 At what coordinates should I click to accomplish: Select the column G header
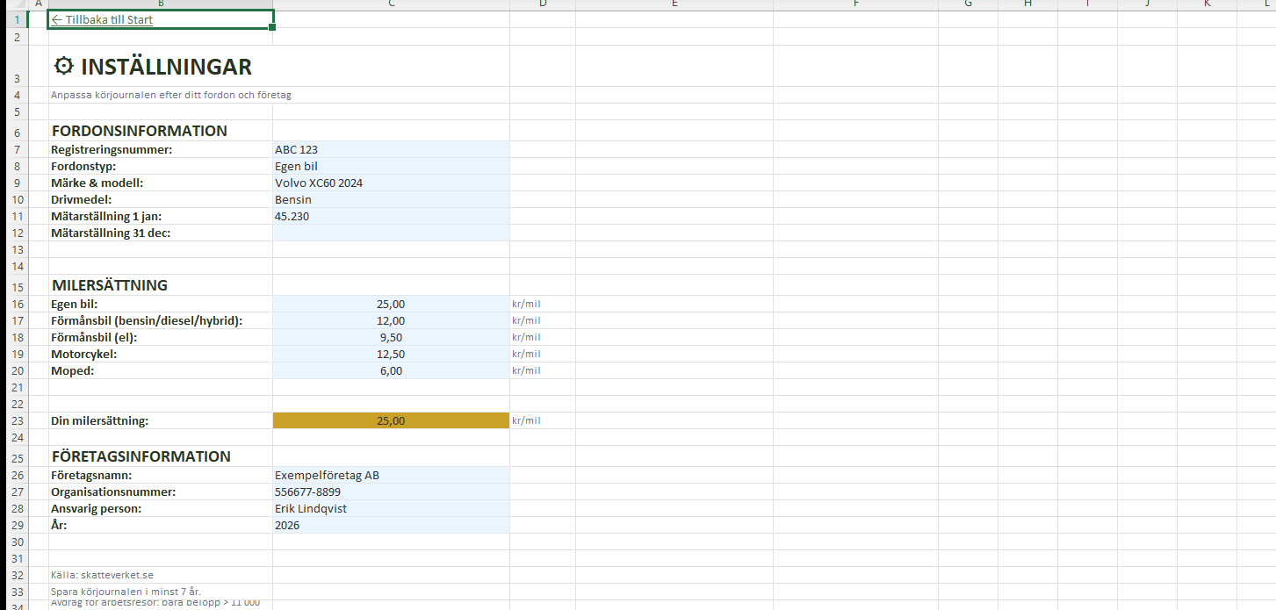pos(968,4)
